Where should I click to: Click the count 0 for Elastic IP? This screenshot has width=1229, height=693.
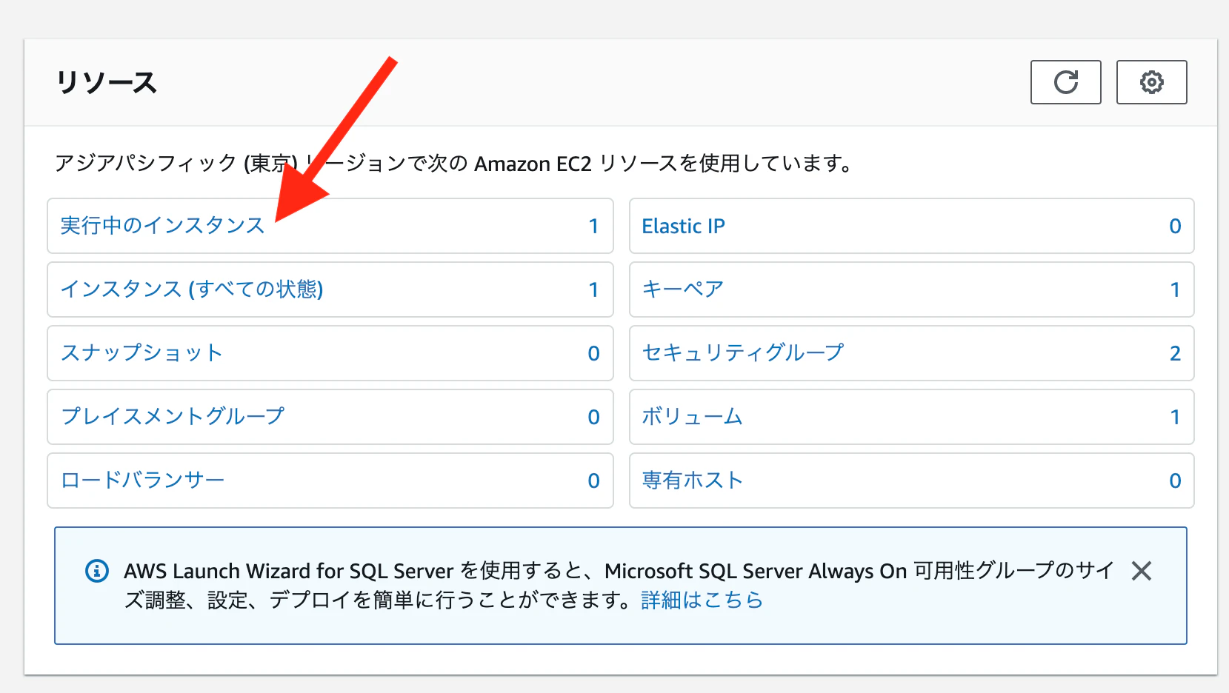[1175, 226]
